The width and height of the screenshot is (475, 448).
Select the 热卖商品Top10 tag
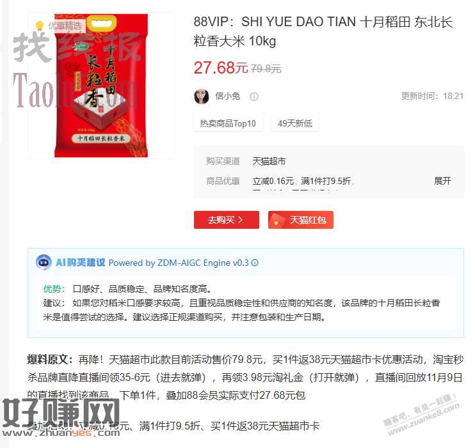(228, 123)
